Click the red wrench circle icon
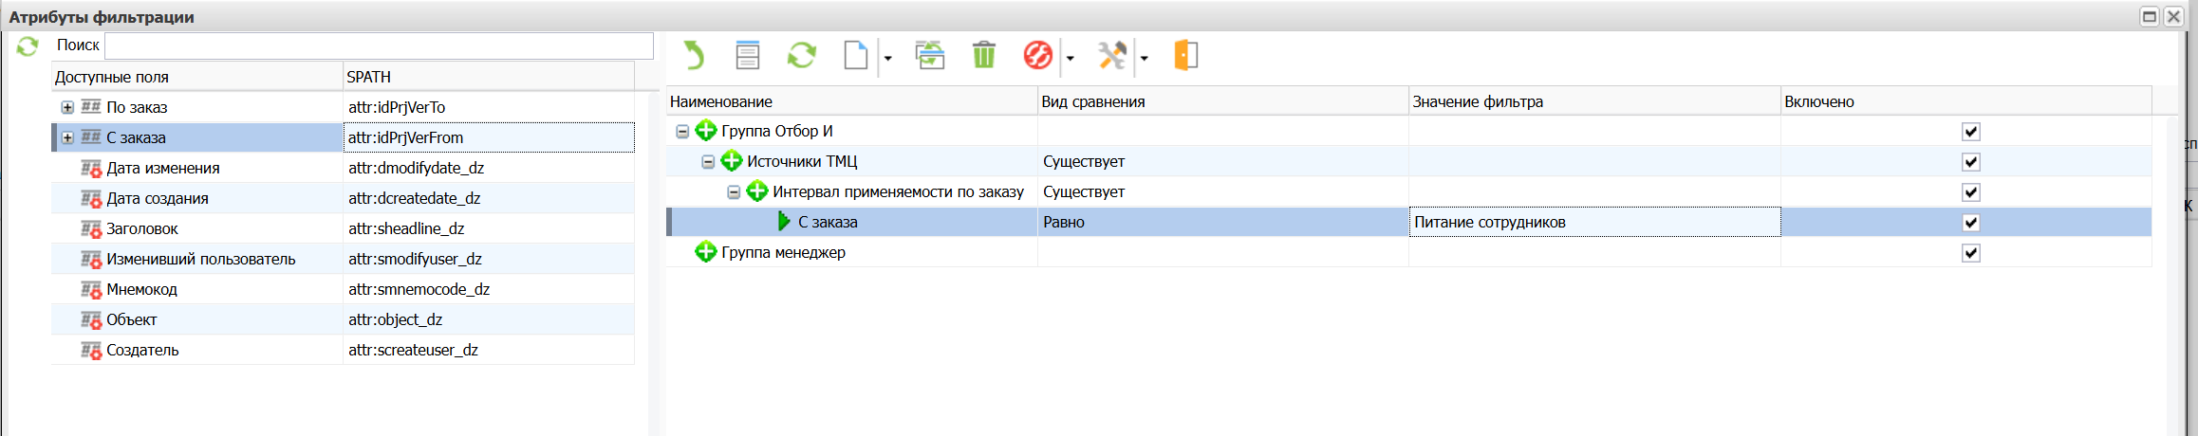 pos(1037,56)
